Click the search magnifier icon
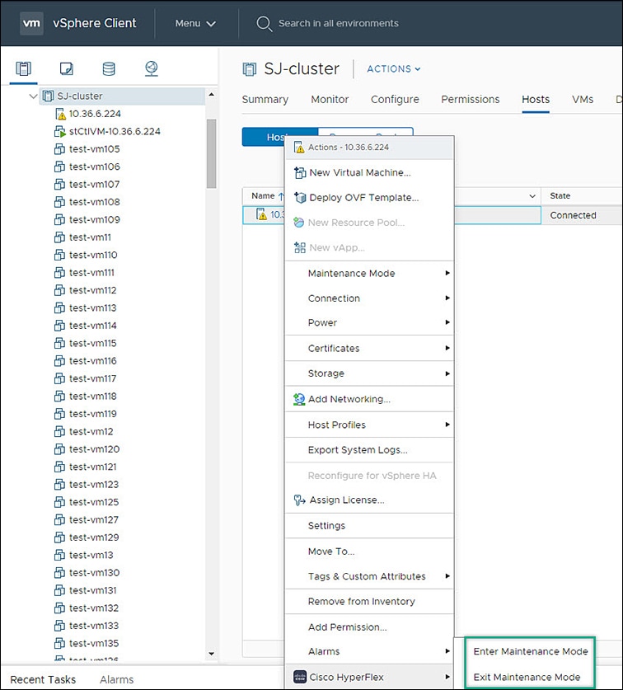Image resolution: width=623 pixels, height=690 pixels. coord(264,23)
